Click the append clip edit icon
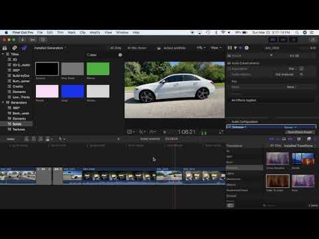This screenshot has height=239, width=319. click(x=41, y=139)
